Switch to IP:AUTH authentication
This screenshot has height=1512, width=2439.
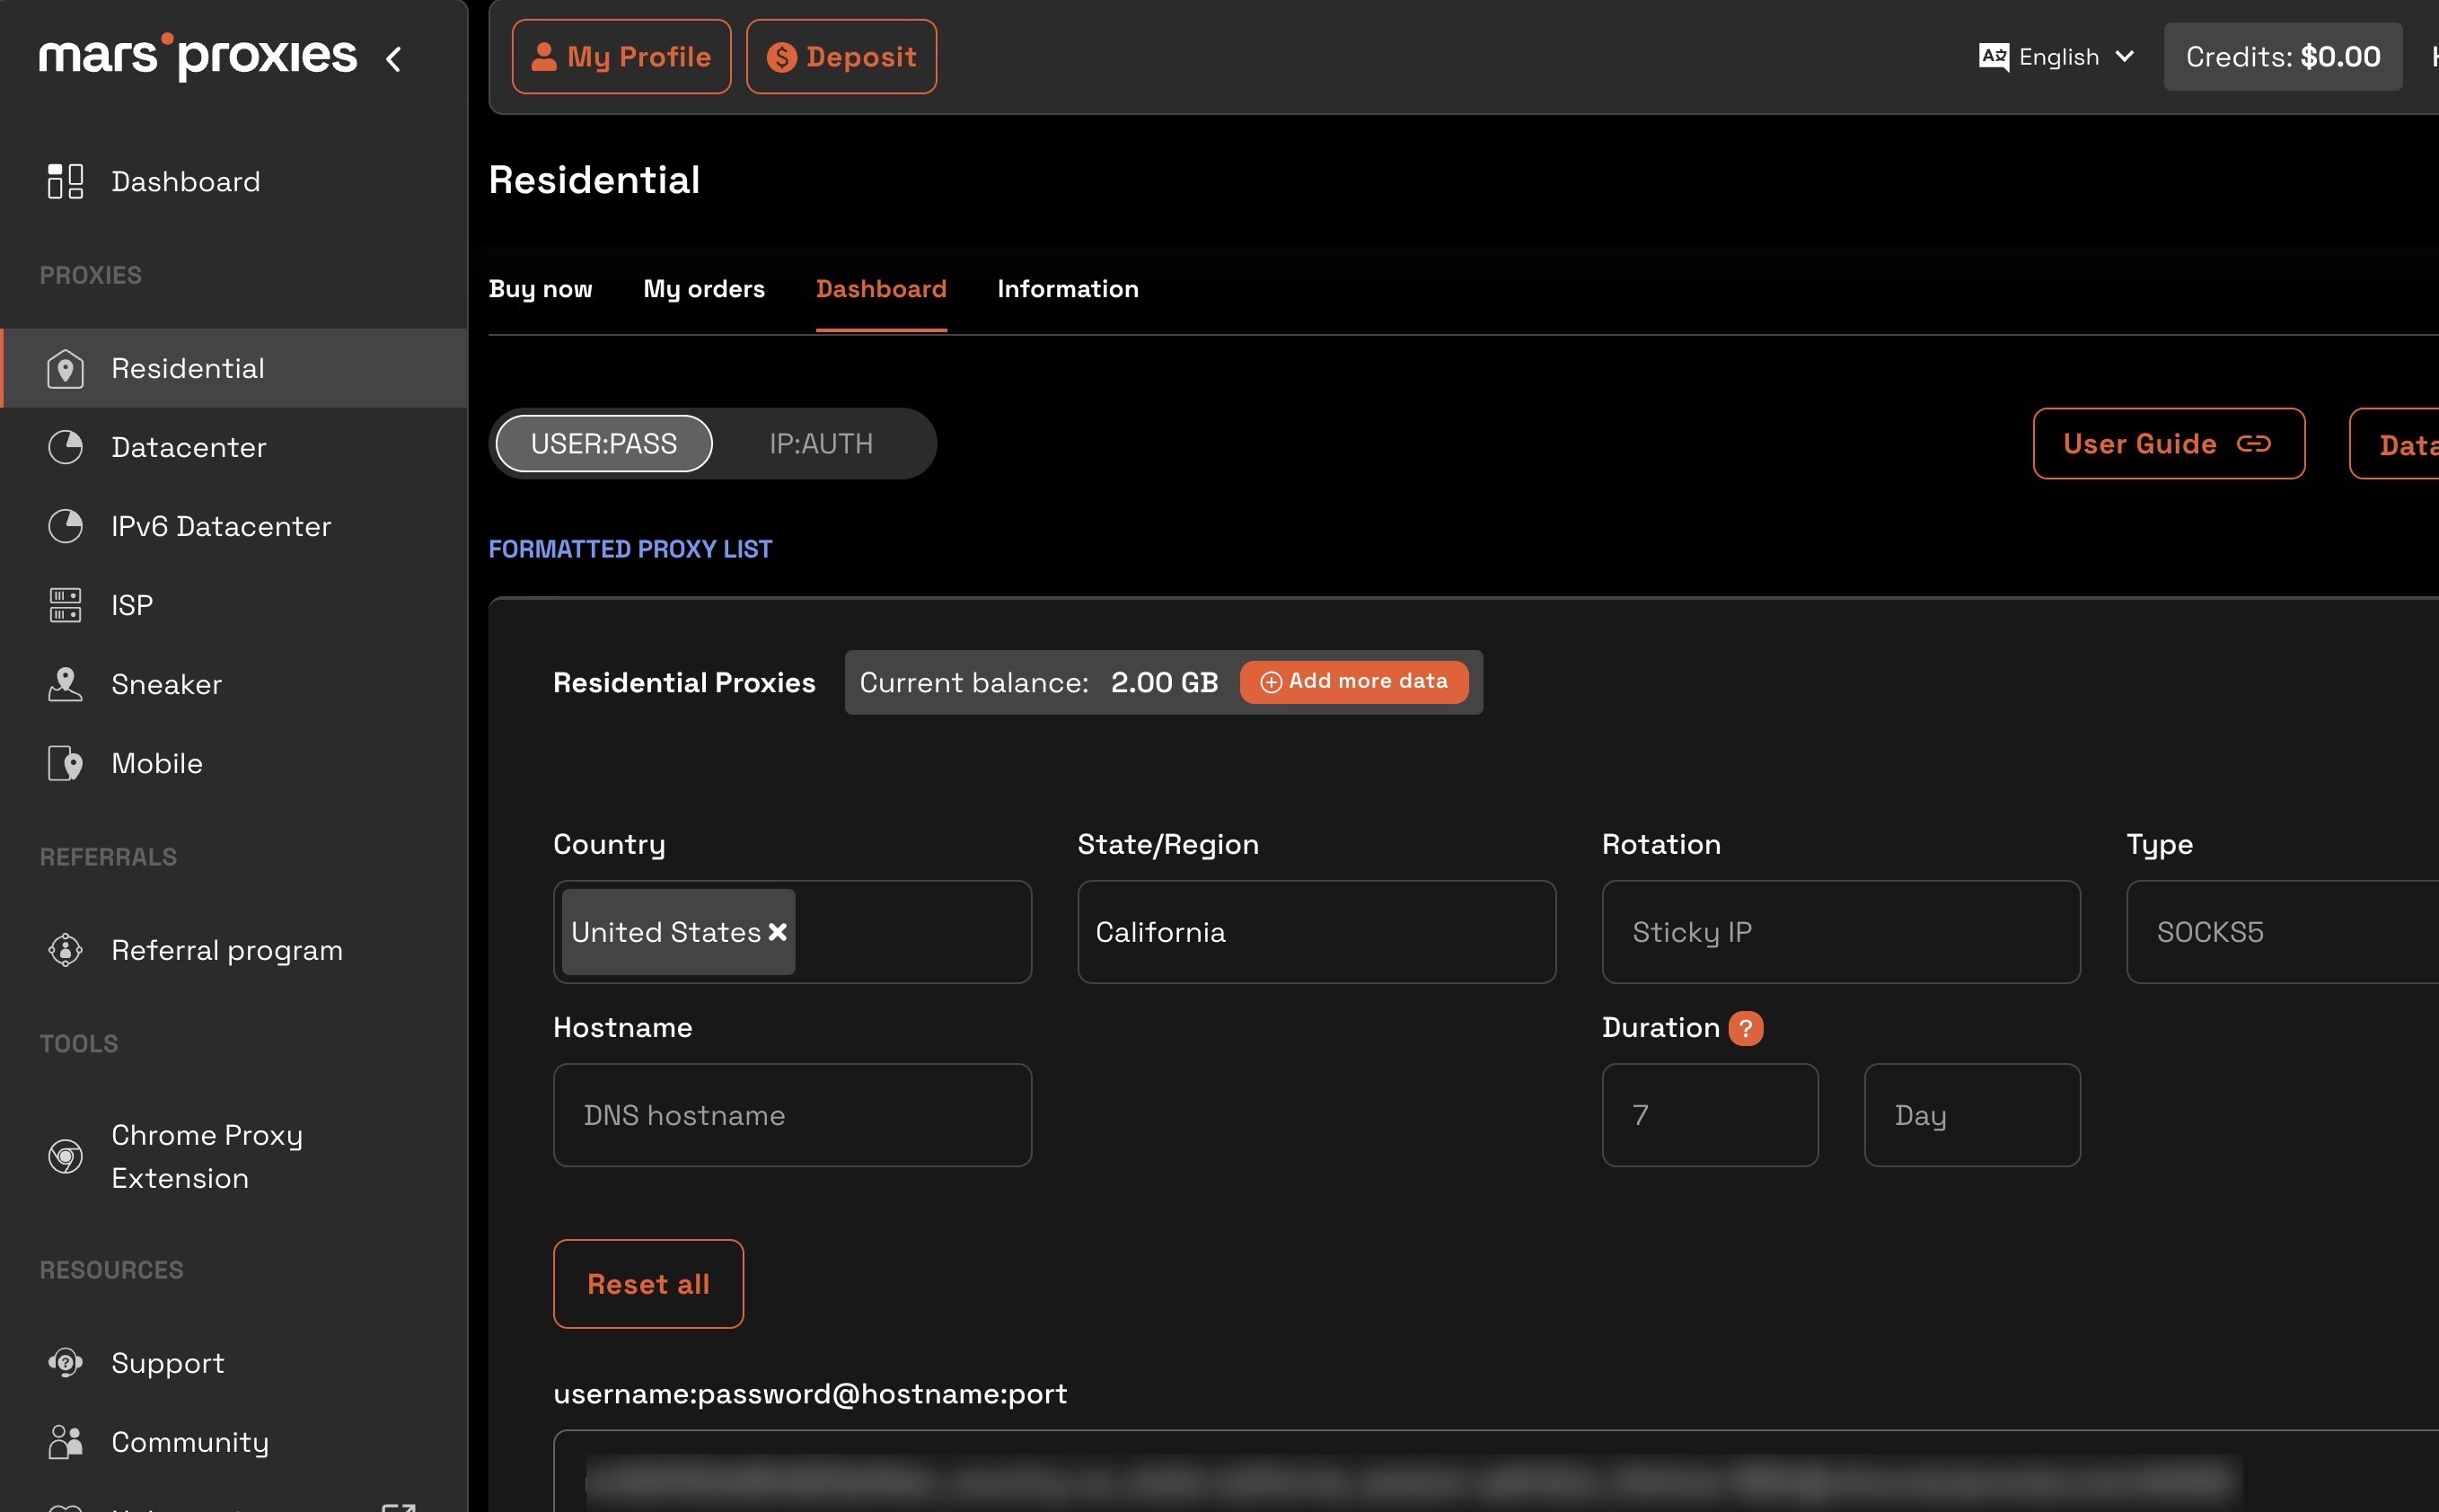(821, 443)
